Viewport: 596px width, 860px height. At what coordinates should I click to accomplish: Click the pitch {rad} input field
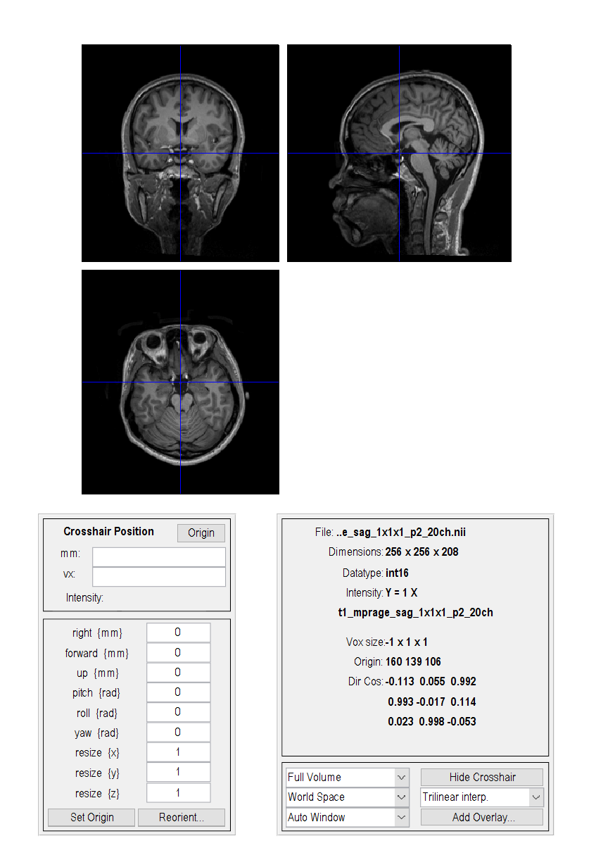click(x=178, y=692)
